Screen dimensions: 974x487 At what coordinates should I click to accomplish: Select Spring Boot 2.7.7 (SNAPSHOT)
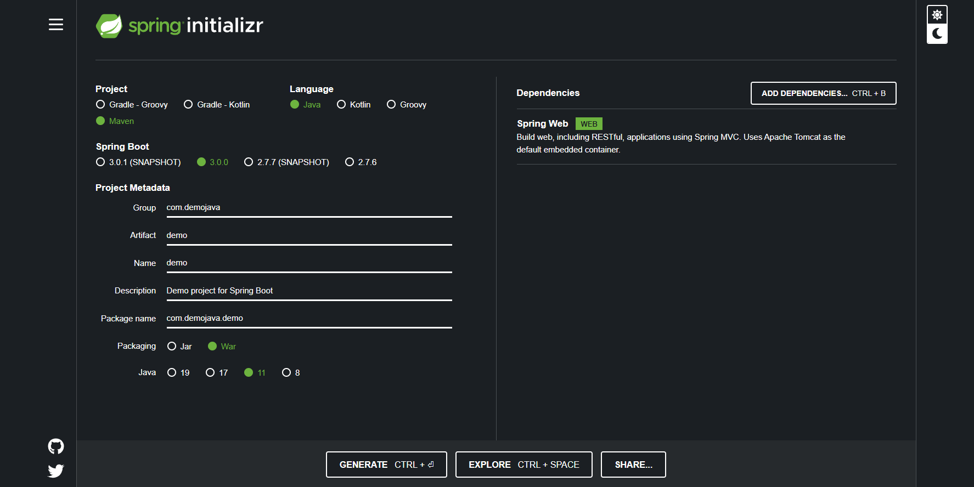(x=286, y=162)
